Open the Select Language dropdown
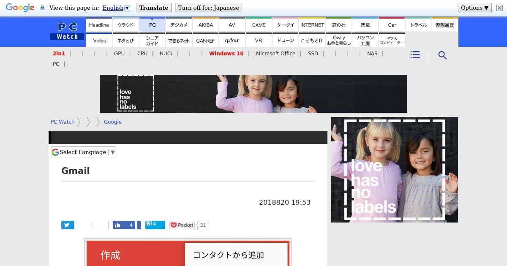 click(83, 152)
